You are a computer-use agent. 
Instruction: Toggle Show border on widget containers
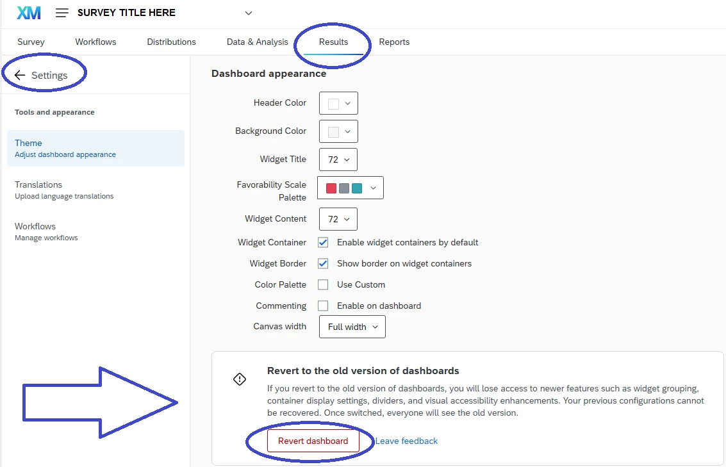click(323, 264)
